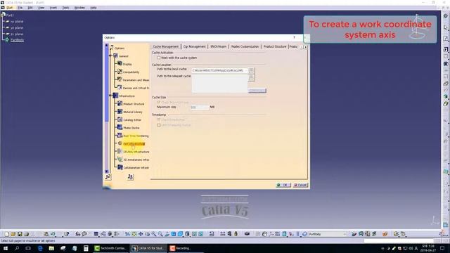450x253 pixels.
Task: Click the Display icon in options tree
Action: 120,64
